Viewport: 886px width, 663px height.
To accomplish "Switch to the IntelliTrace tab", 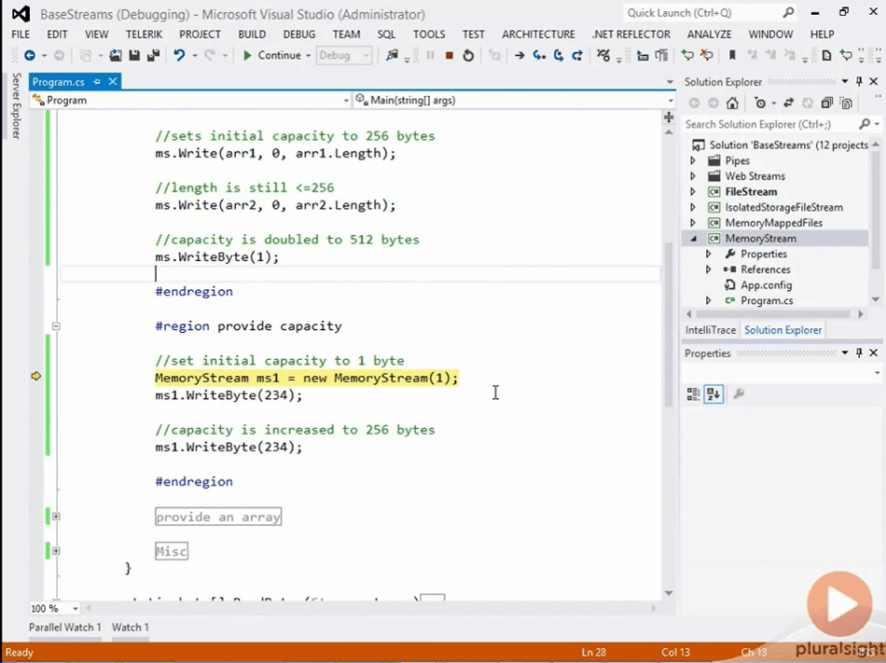I will tap(711, 330).
